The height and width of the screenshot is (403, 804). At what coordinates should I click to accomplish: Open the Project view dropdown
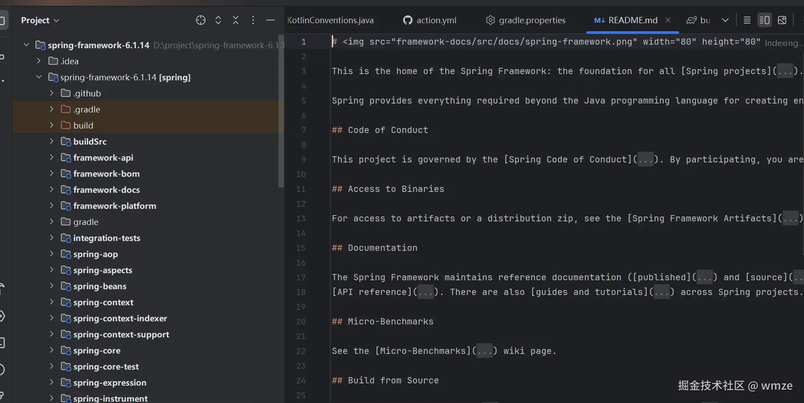(x=40, y=20)
